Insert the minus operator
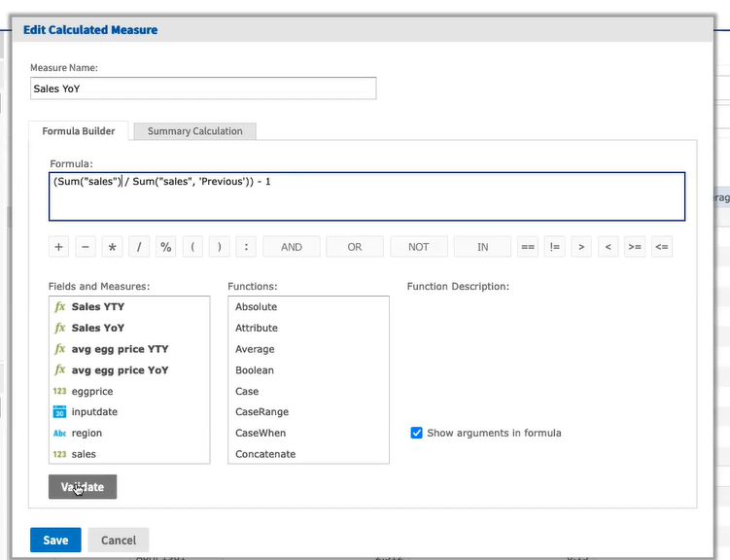This screenshot has width=730, height=560. pos(86,247)
